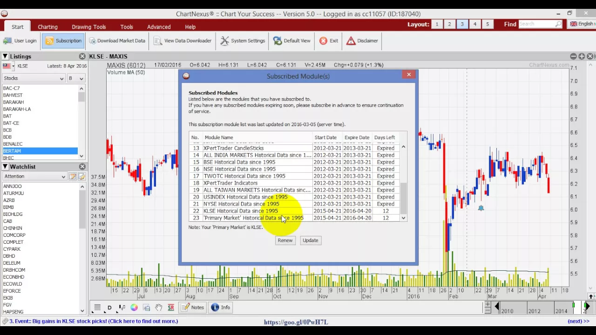Open the letter B filter dropdown

(x=76, y=78)
